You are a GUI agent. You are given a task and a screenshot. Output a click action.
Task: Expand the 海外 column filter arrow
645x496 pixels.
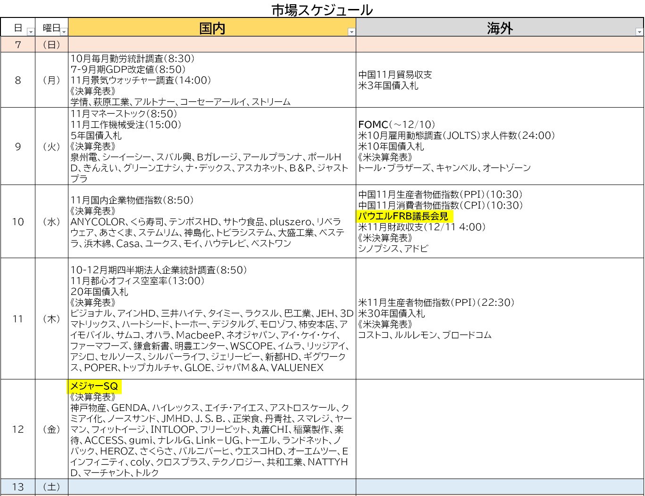(x=639, y=32)
